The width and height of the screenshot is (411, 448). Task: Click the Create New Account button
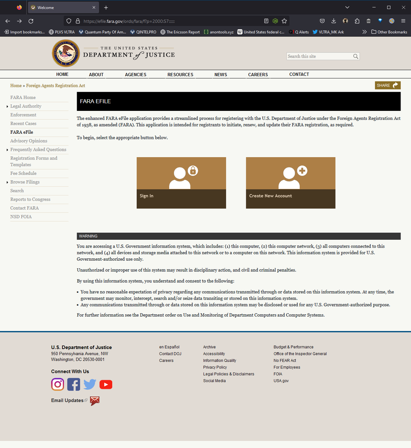coord(290,183)
